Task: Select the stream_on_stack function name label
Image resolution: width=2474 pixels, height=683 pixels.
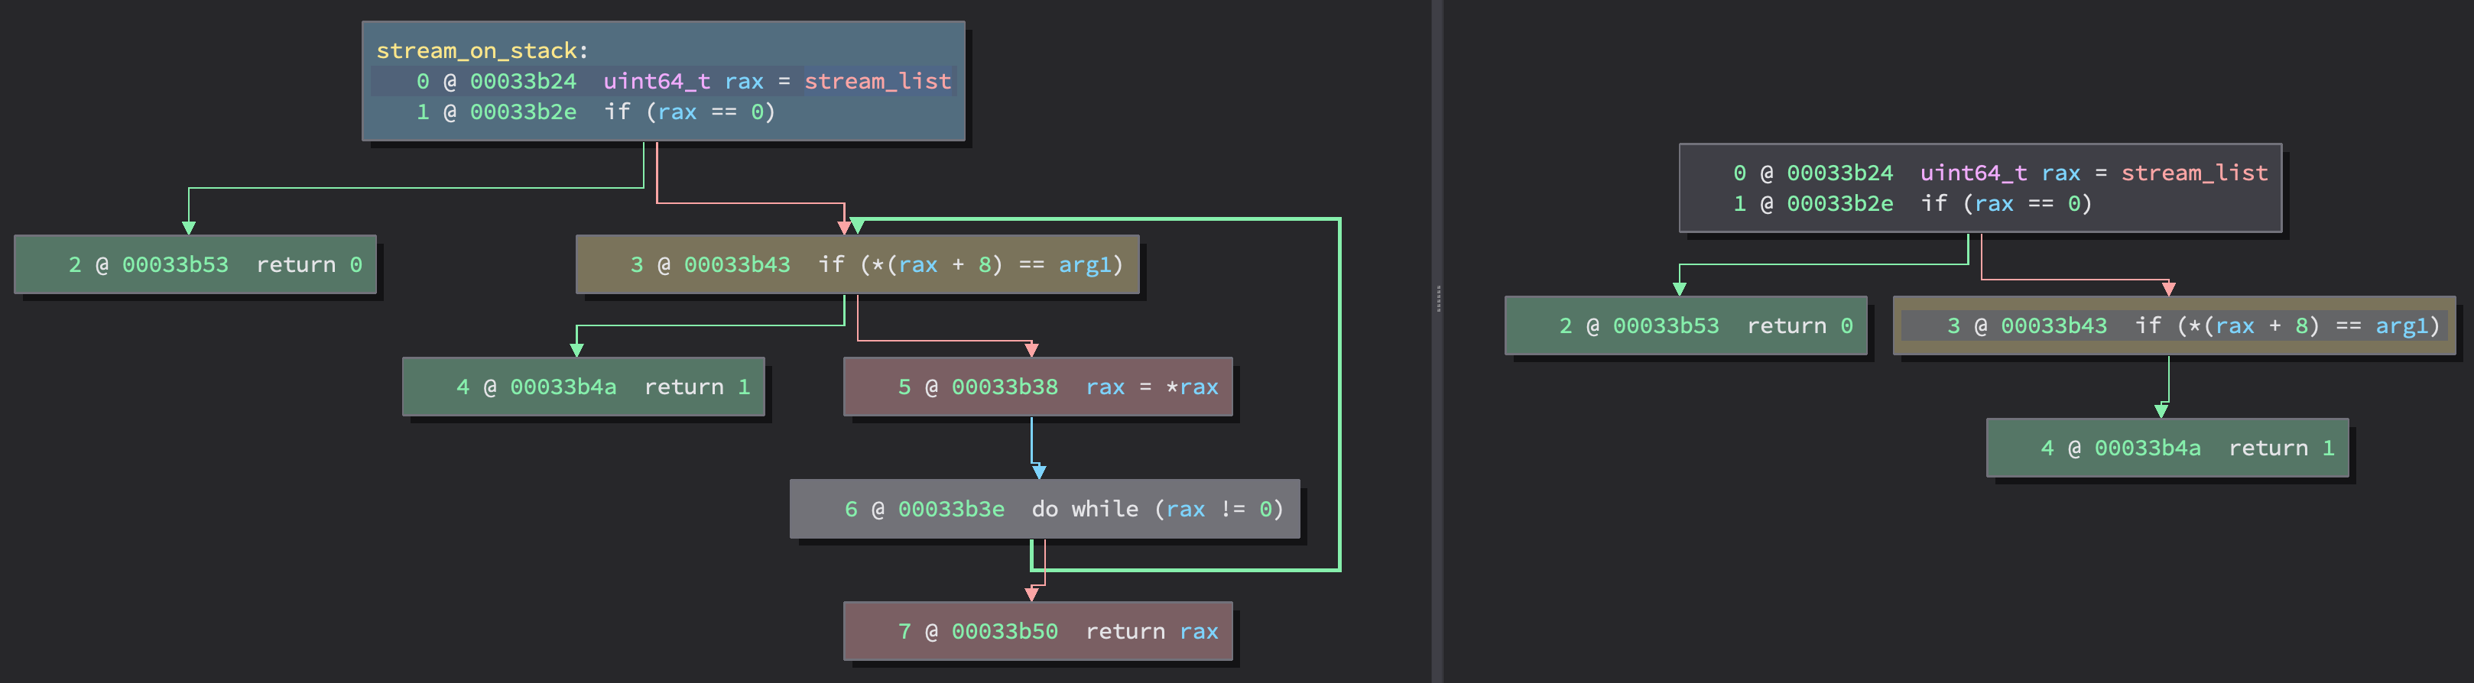Action: click(x=476, y=51)
